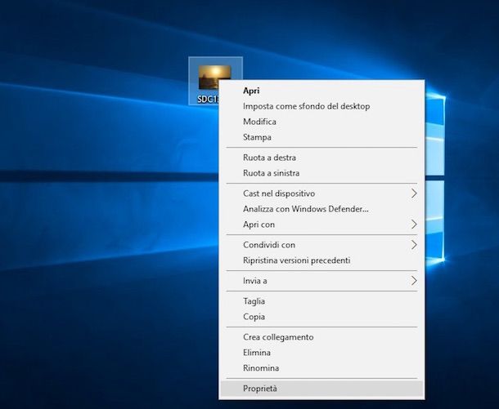Image resolution: width=499 pixels, height=409 pixels.
Task: Select Elimina to delete the file
Action: pos(257,353)
